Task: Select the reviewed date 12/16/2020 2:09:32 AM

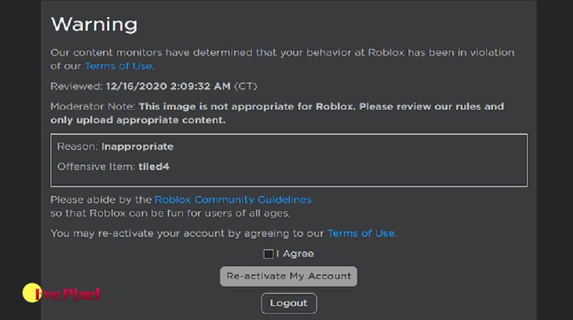Action: tap(168, 87)
